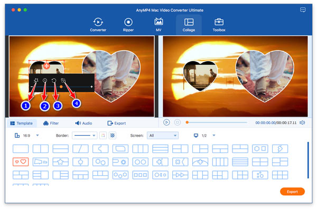Screen dimensions: 317x209
Task: Click the template list scrollbar
Action: click(x=308, y=160)
